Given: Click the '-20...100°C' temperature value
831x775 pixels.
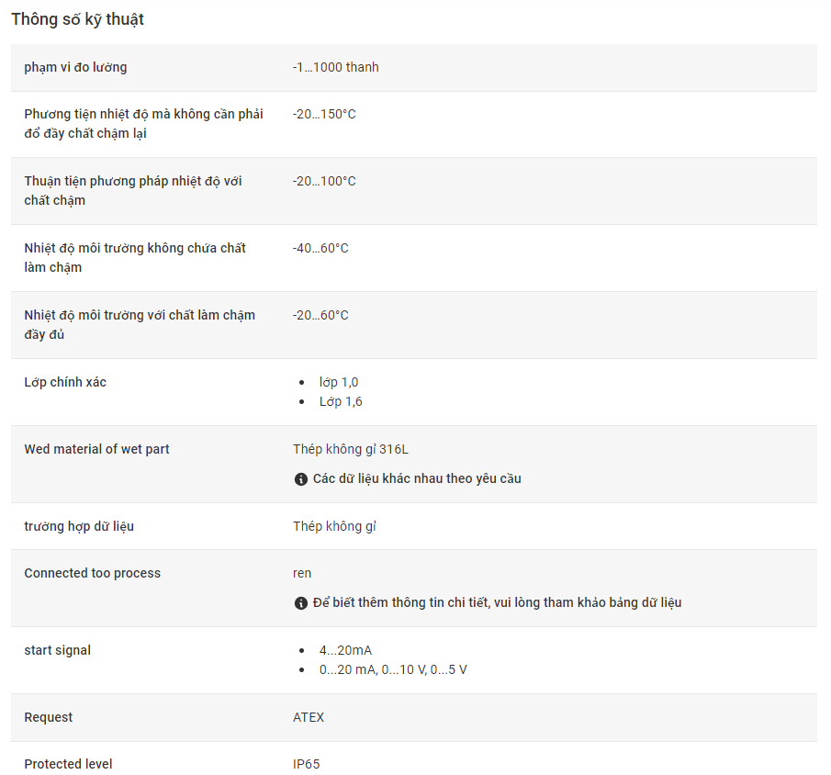Looking at the screenshot, I should (324, 181).
